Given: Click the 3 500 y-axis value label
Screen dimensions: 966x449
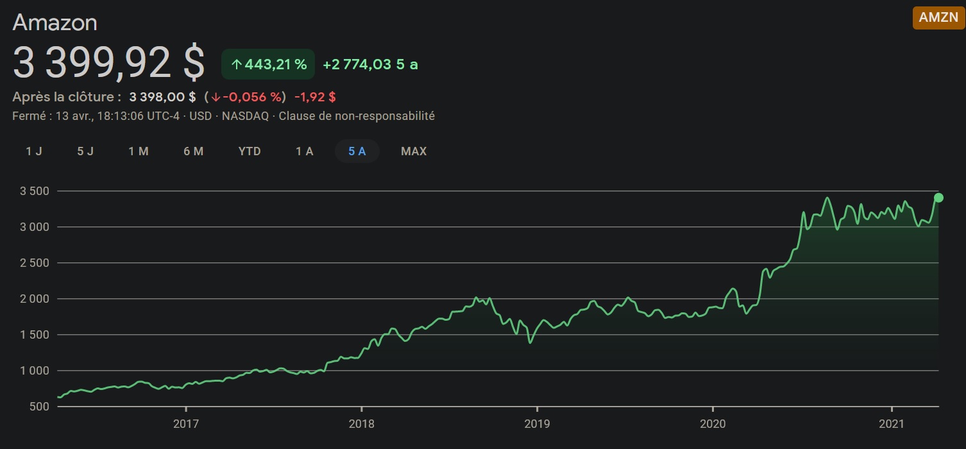Looking at the screenshot, I should click(35, 191).
